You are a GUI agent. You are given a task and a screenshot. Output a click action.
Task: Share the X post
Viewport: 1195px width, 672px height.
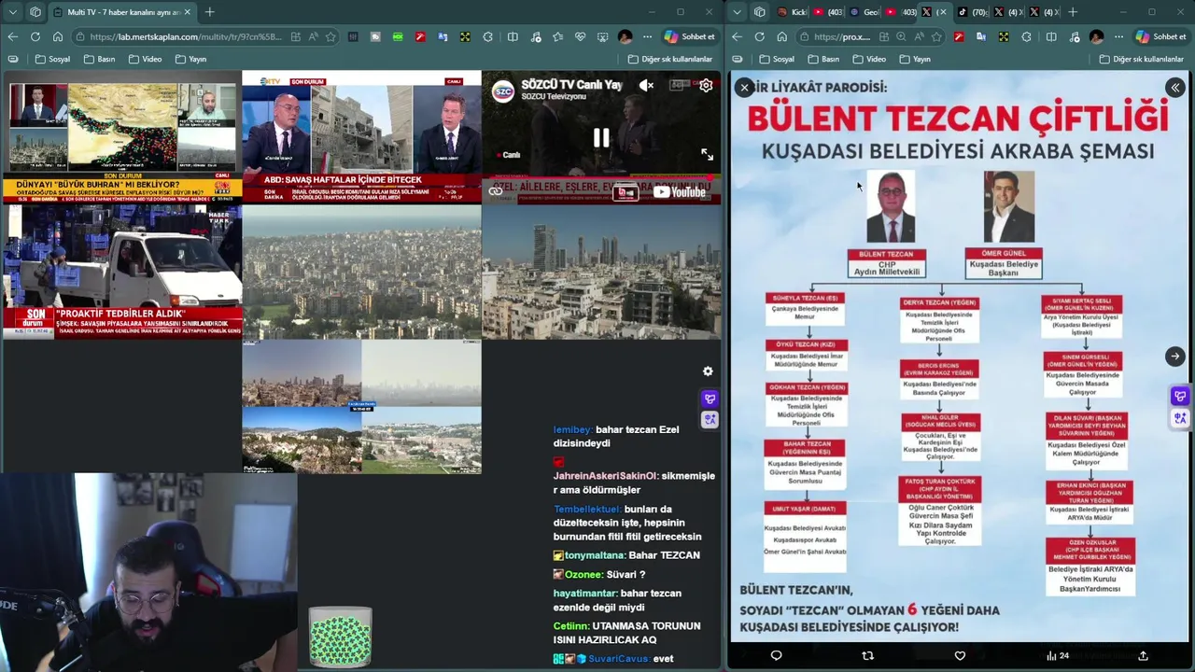point(1143,656)
